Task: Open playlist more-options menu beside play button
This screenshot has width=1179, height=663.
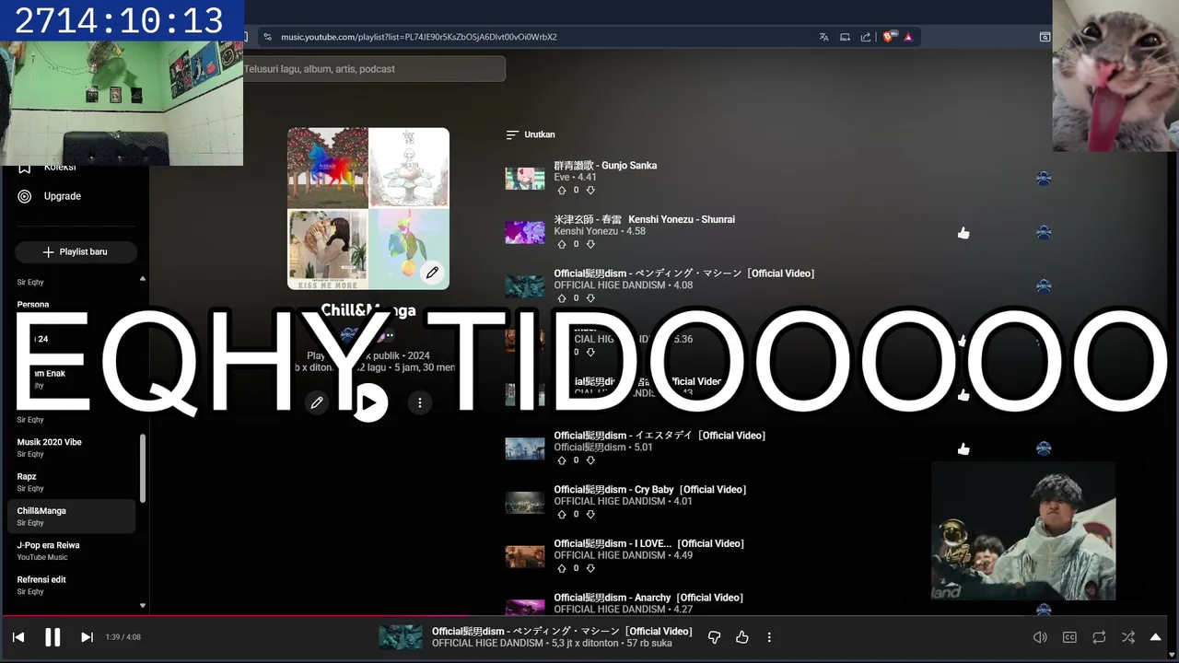Action: [420, 402]
